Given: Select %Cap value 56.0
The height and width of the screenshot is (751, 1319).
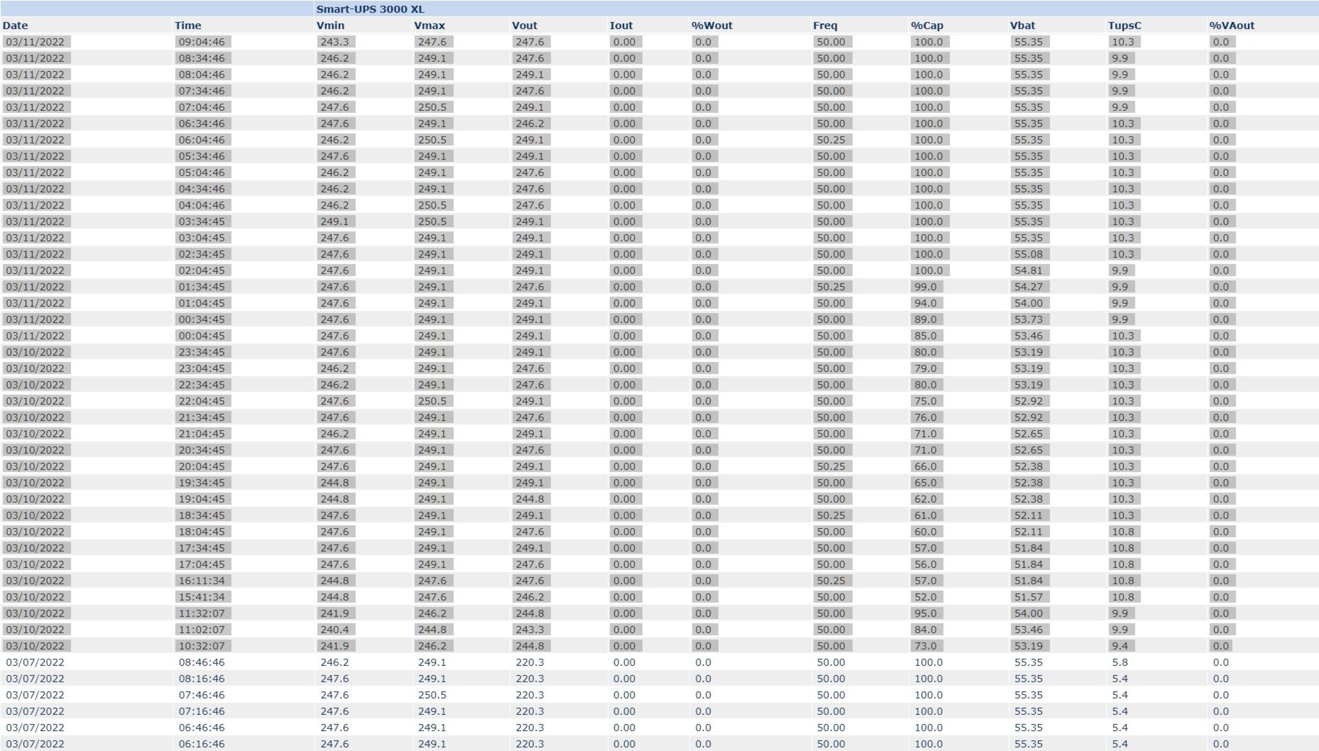Looking at the screenshot, I should [x=925, y=564].
